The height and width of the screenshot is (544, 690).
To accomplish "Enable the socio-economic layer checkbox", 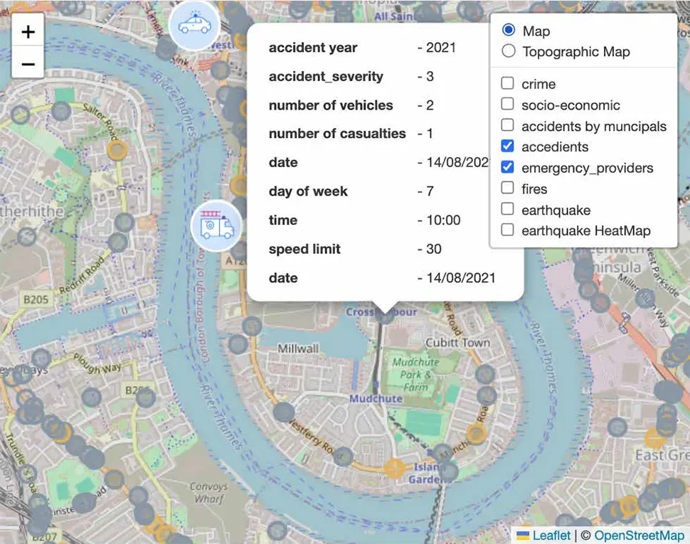I will tap(507, 105).
